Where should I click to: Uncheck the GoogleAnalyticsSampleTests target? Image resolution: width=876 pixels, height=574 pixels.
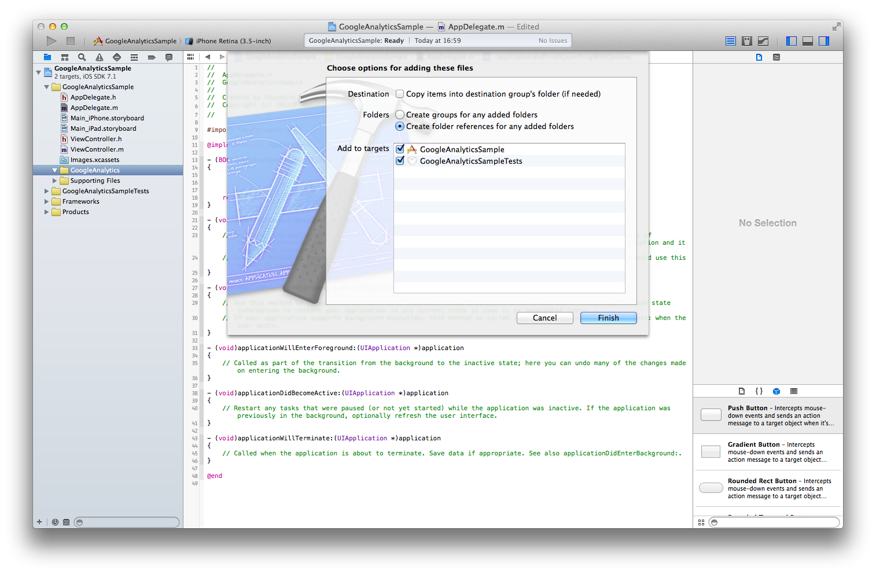coord(400,161)
